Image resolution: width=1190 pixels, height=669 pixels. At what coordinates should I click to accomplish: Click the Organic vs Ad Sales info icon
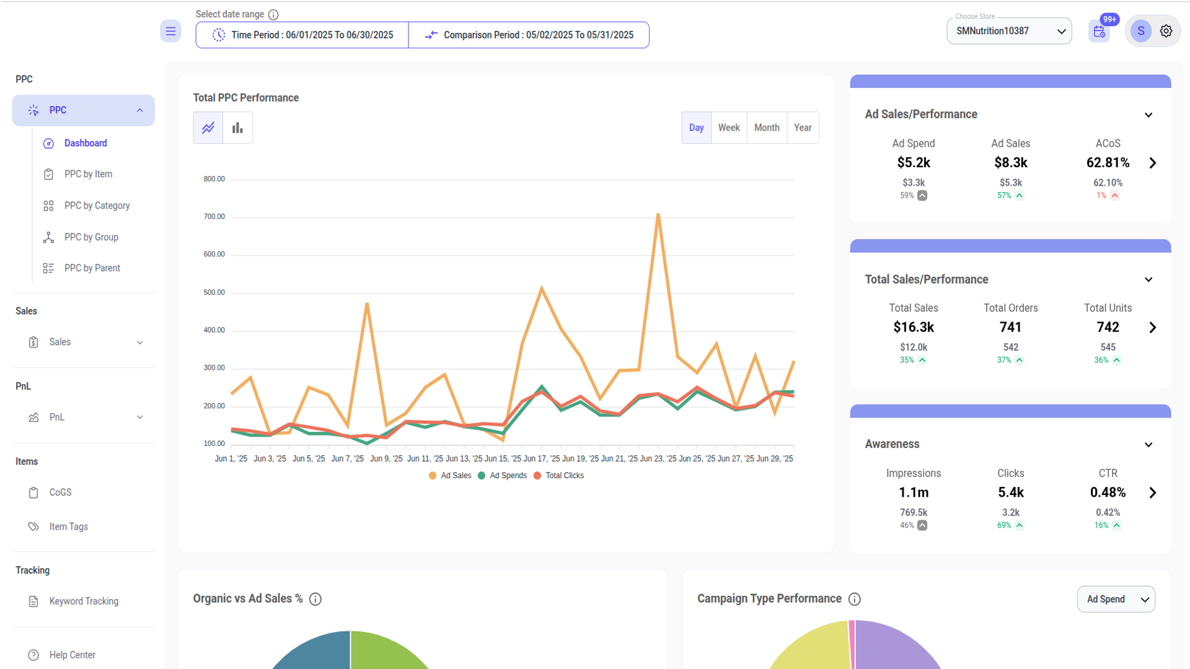[315, 599]
